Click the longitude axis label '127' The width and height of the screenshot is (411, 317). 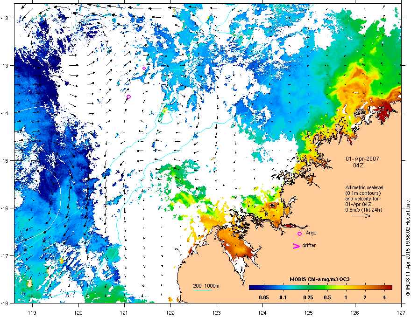(401, 312)
